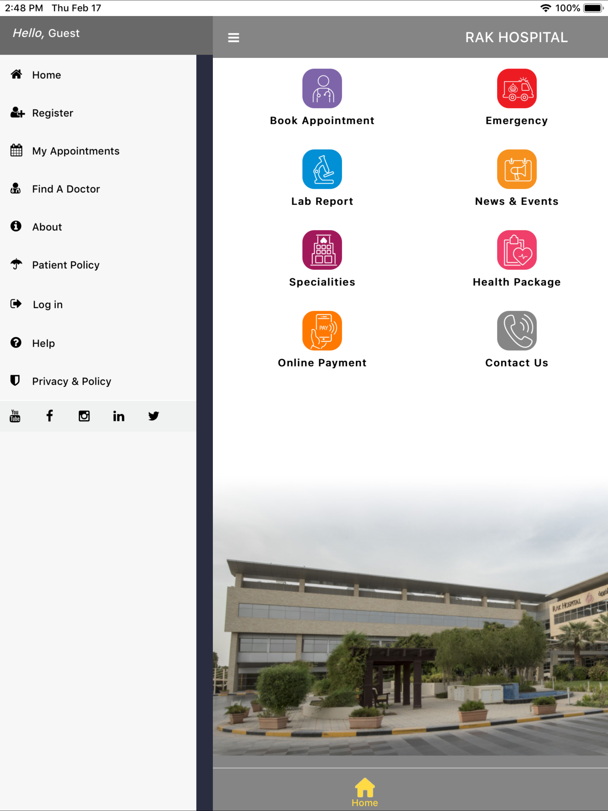Viewport: 608px width, 811px height.
Task: Open the Specialities building icon
Action: click(x=322, y=250)
